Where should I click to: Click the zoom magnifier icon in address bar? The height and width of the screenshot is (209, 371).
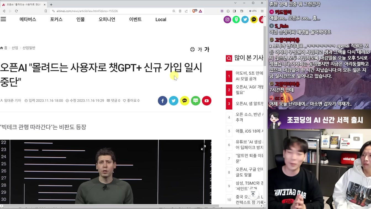174,11
